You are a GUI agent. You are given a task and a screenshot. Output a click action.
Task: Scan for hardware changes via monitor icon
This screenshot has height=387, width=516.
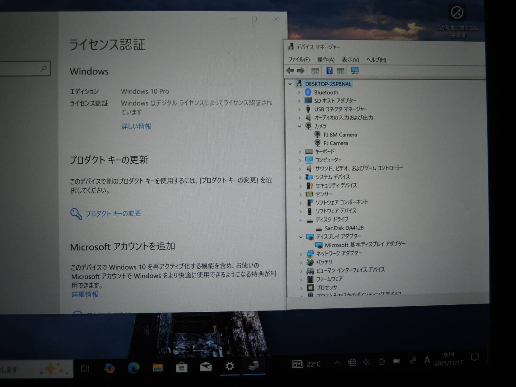pyautogui.click(x=355, y=71)
